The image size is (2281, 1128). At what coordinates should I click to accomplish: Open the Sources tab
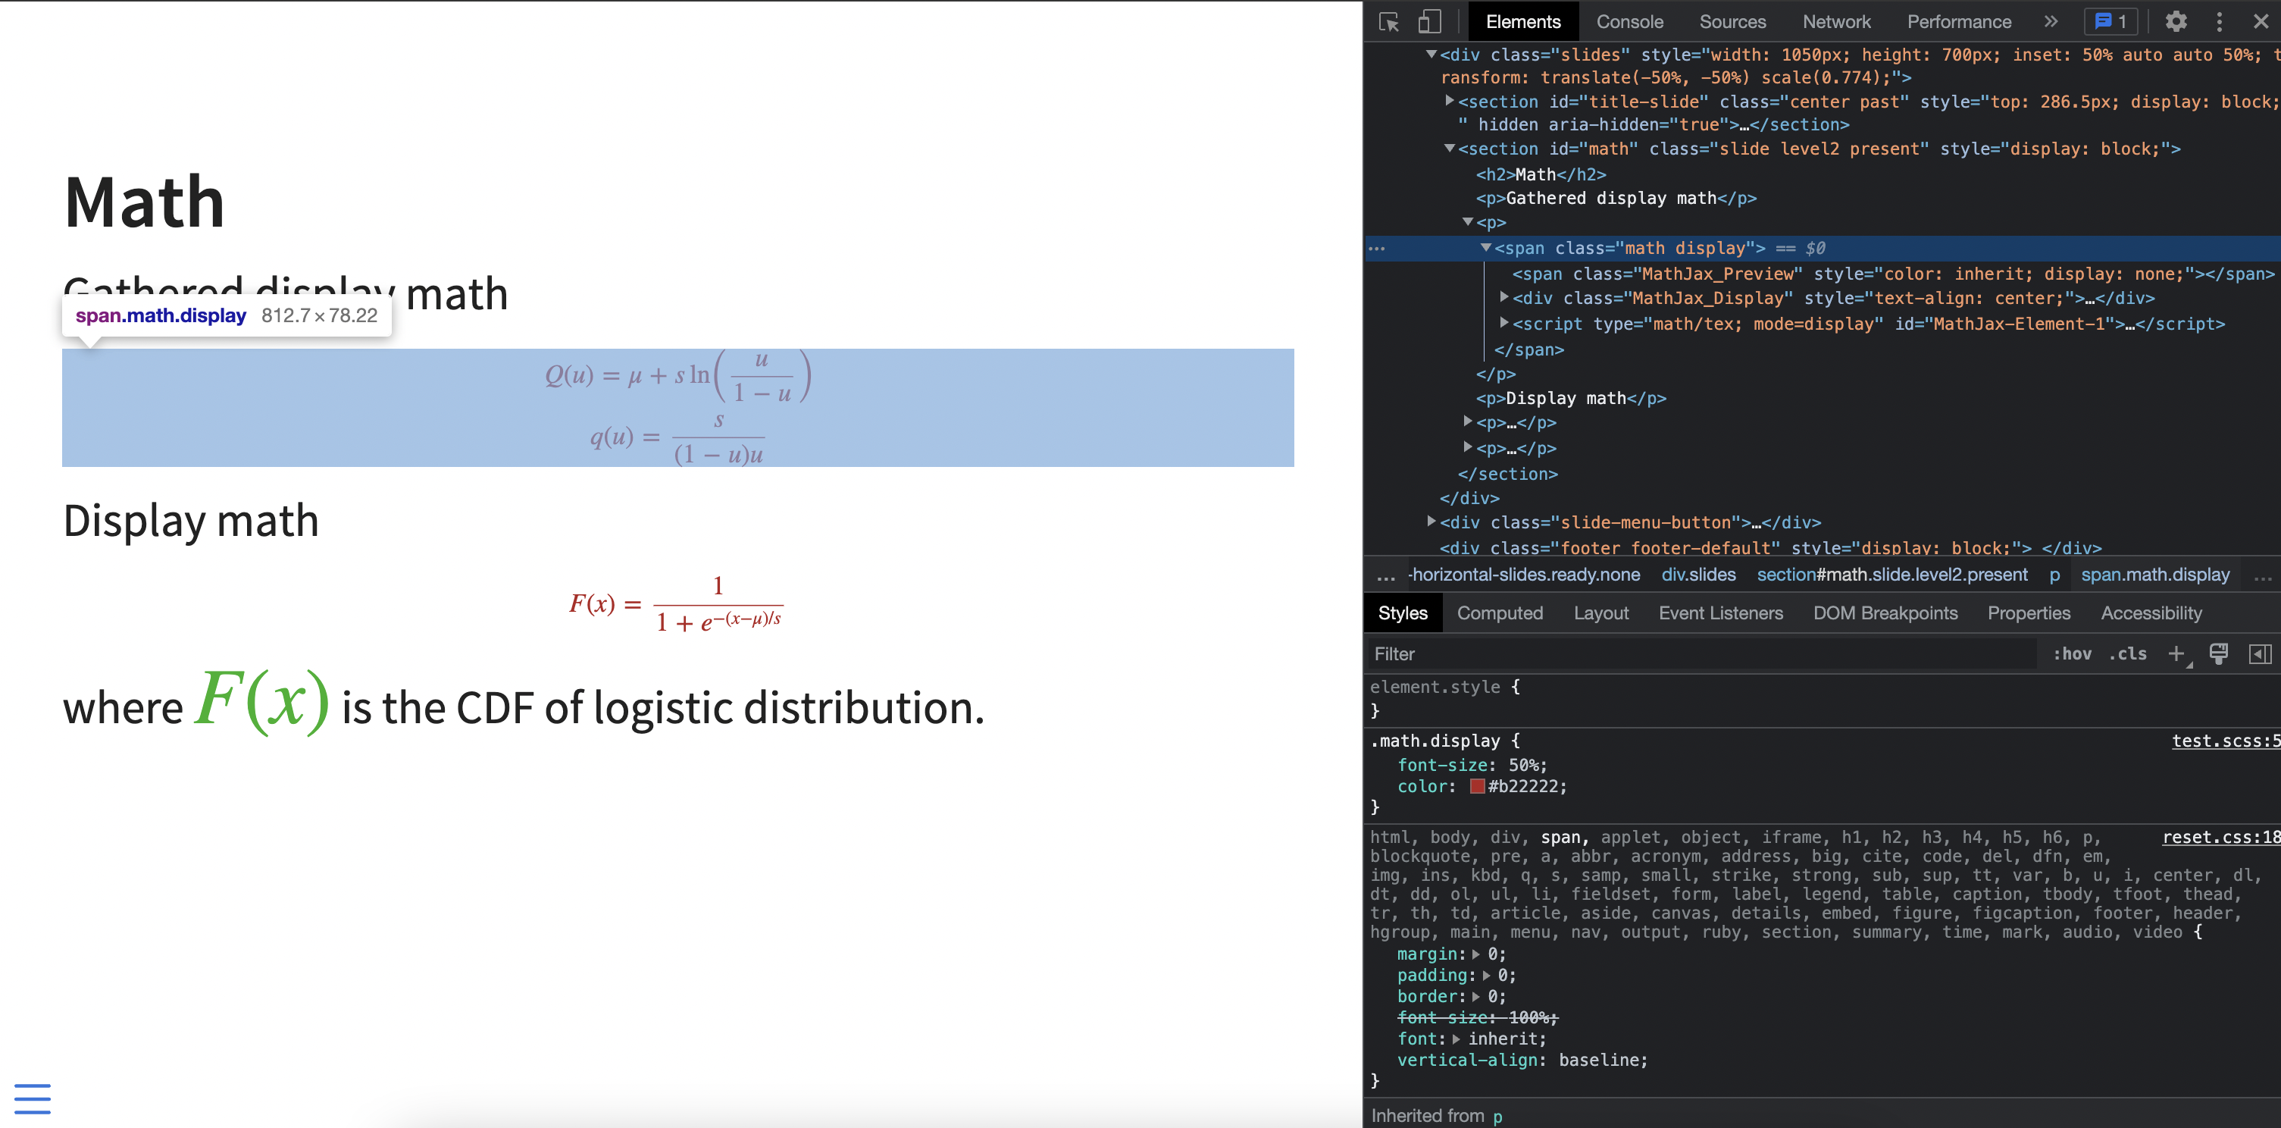(x=1732, y=22)
